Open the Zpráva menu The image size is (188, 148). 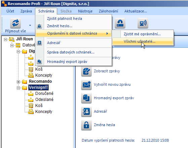[x=26, y=11]
